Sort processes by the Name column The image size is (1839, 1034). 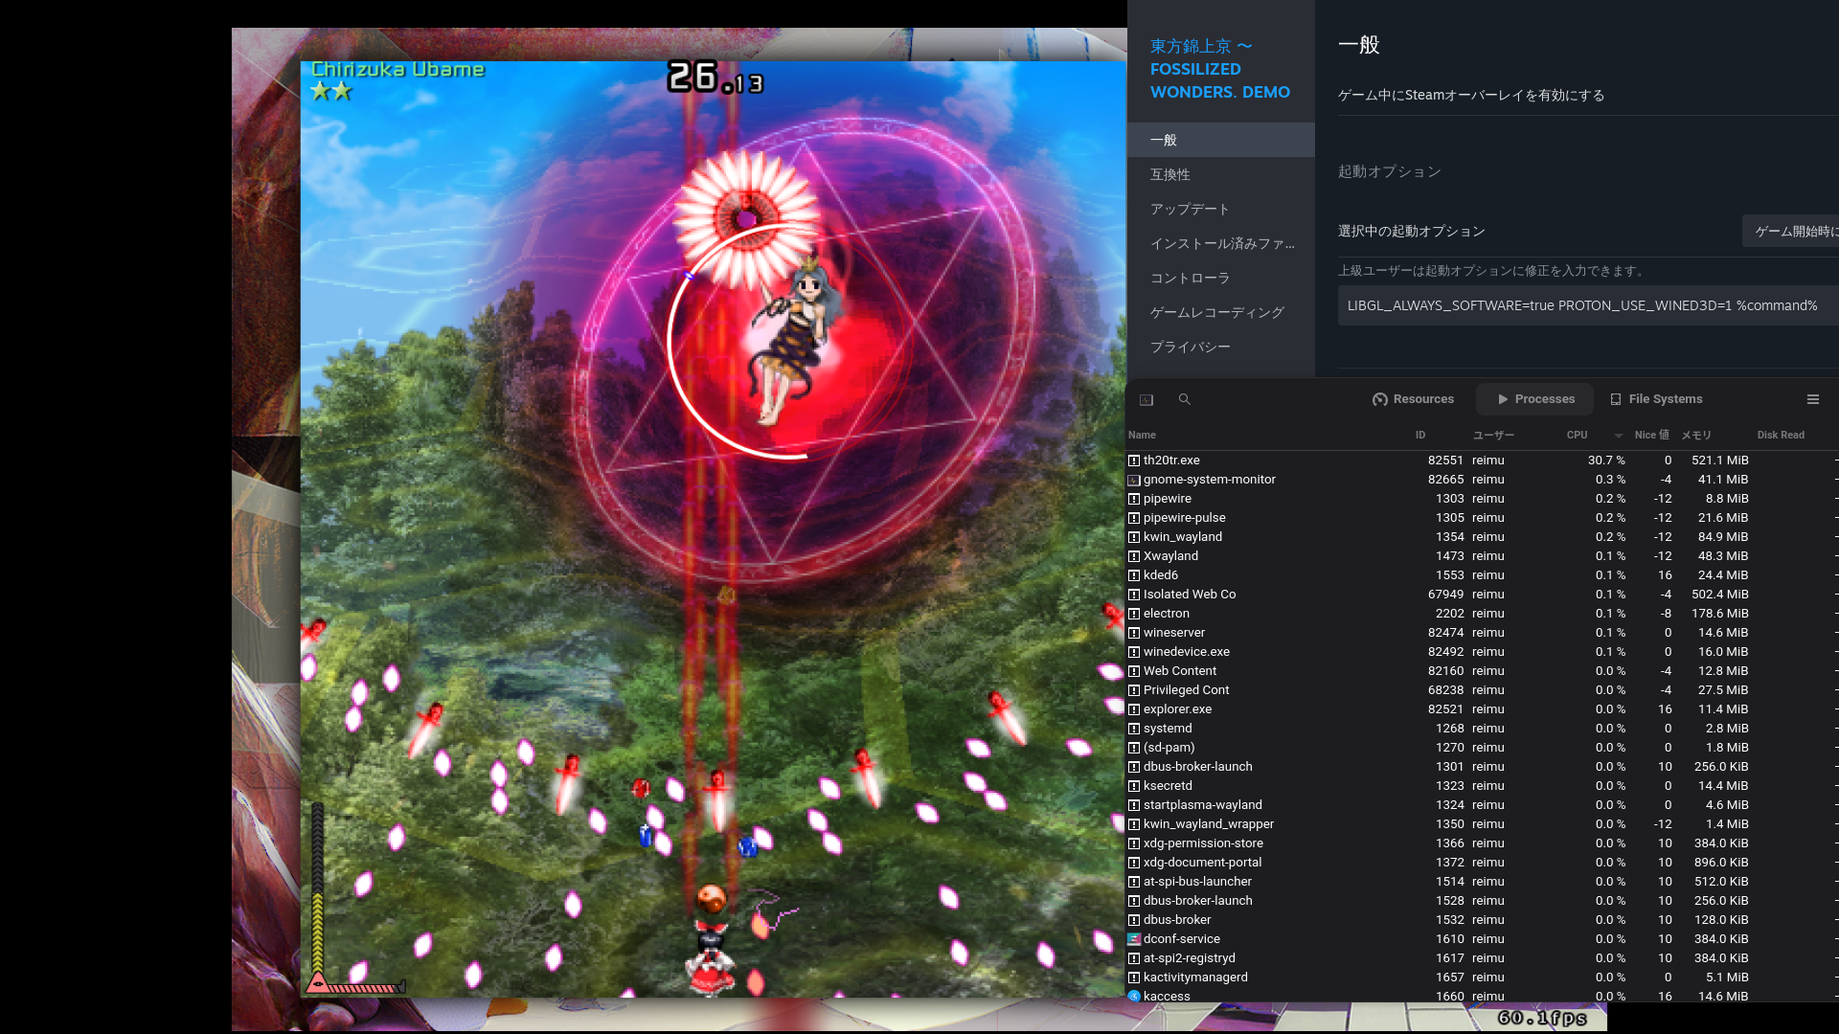(1142, 435)
